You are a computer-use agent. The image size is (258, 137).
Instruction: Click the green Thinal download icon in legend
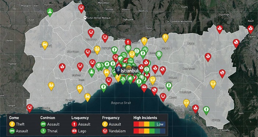click(43, 131)
